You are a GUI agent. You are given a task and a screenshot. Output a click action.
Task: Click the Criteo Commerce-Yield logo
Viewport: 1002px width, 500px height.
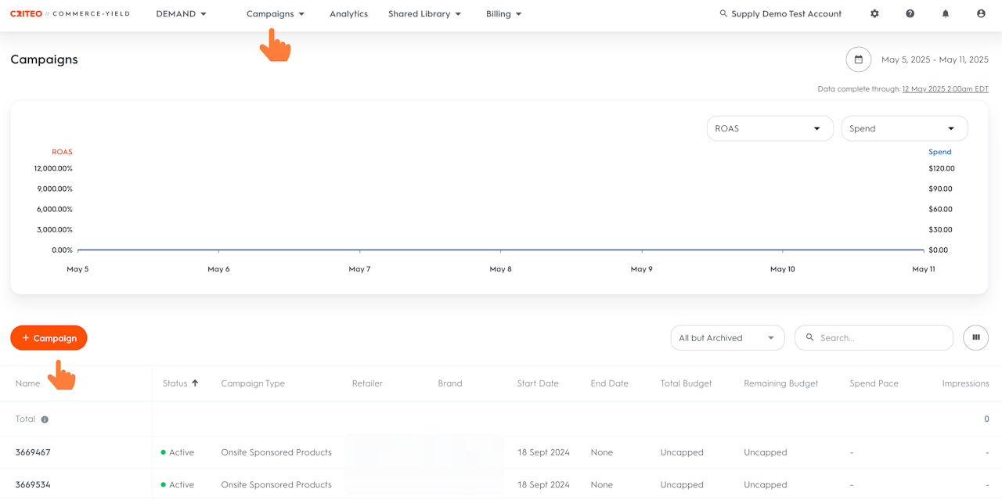(70, 14)
